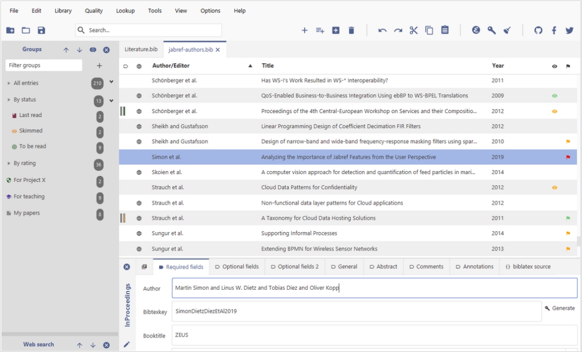582x352 pixels.
Task: Expand the All entries group arrow
Action: (9, 83)
